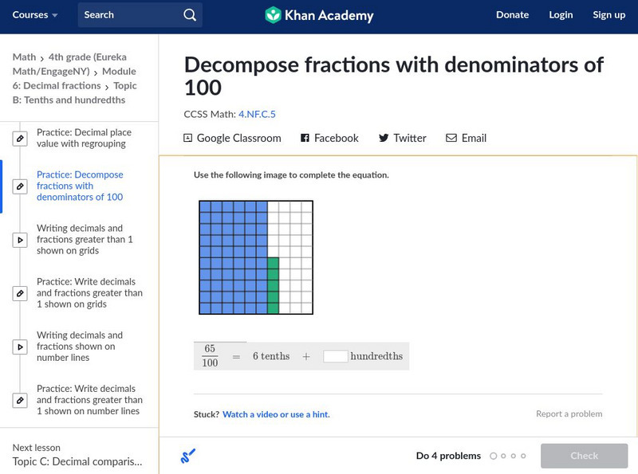Viewport: 638px width, 474px height.
Task: Share via Google Classroom icon
Action: (188, 138)
